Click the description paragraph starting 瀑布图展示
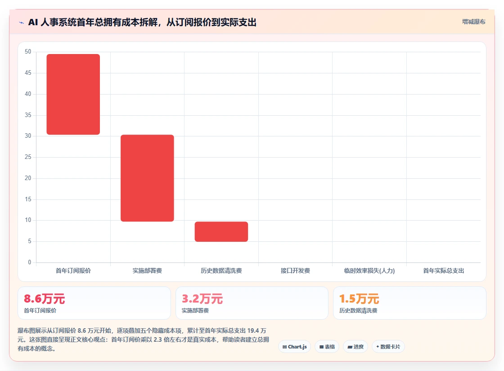This screenshot has height=371, width=504. click(144, 339)
